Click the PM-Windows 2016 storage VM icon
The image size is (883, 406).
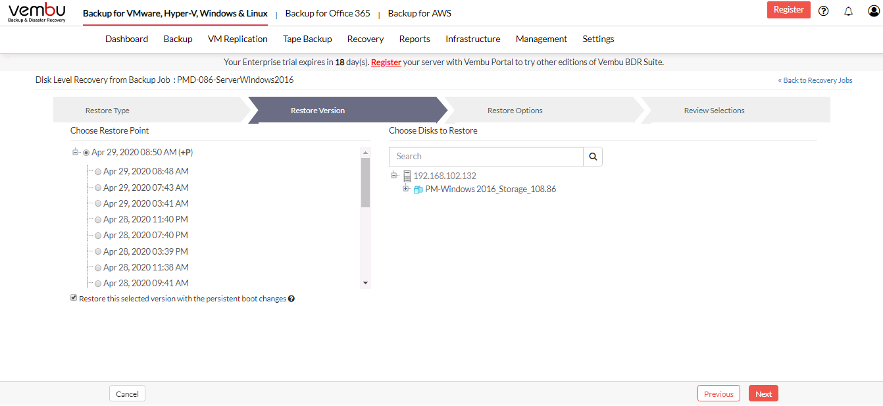tap(418, 190)
